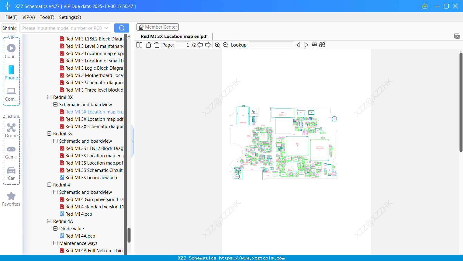Select the Abi text tool
Image resolution: width=463 pixels, height=261 pixels.
(x=314, y=45)
